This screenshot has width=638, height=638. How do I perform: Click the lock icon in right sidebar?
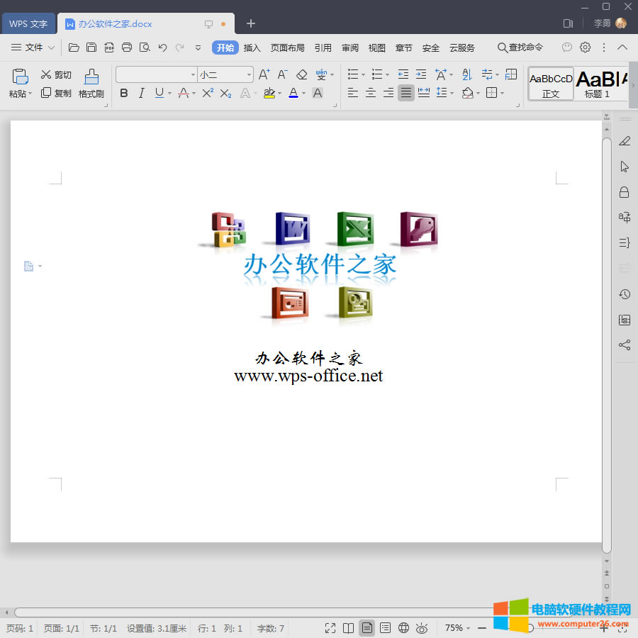(624, 192)
